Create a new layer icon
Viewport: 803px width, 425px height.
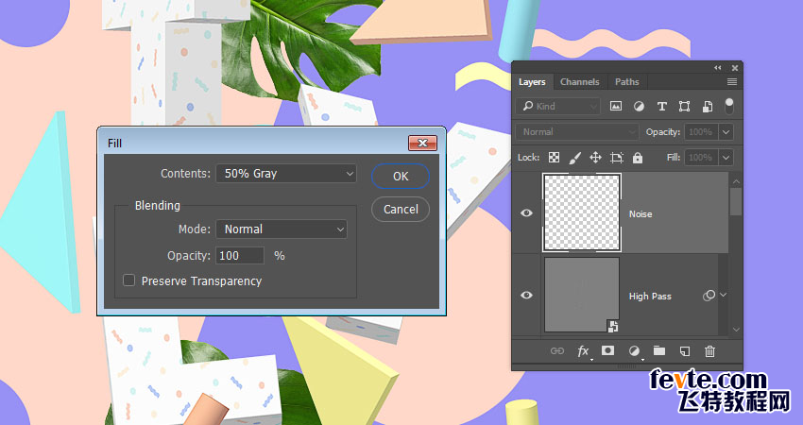(685, 350)
